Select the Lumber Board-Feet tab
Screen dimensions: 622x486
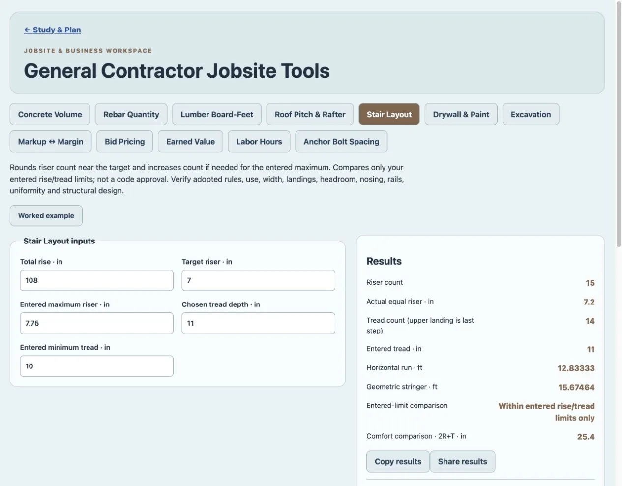click(217, 114)
